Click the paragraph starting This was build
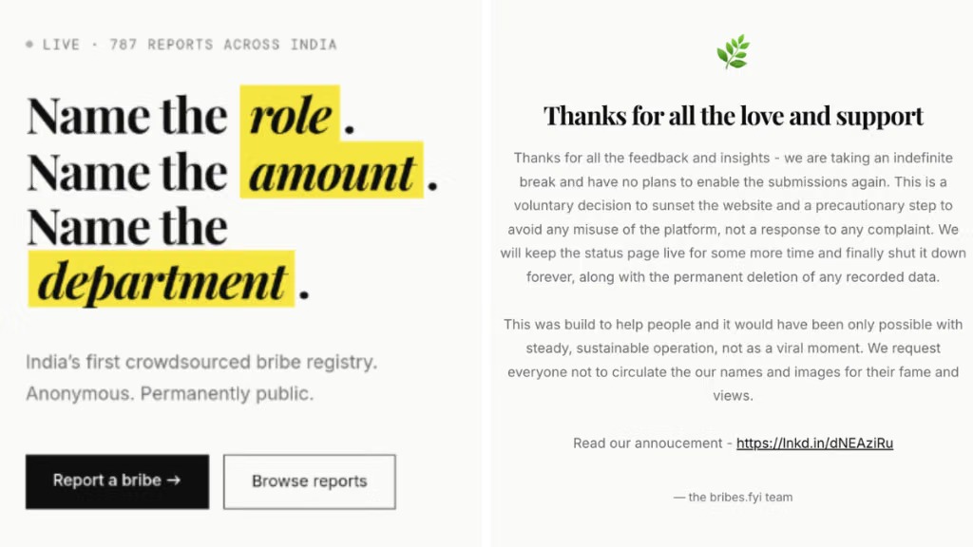Screen dimensions: 973x547 pyautogui.click(x=733, y=360)
